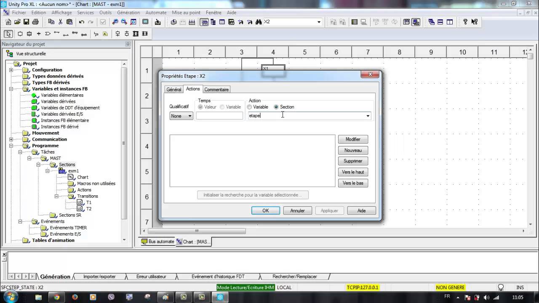Viewport: 539px width, 303px height.
Task: Click the Temps value input field
Action: coord(219,116)
